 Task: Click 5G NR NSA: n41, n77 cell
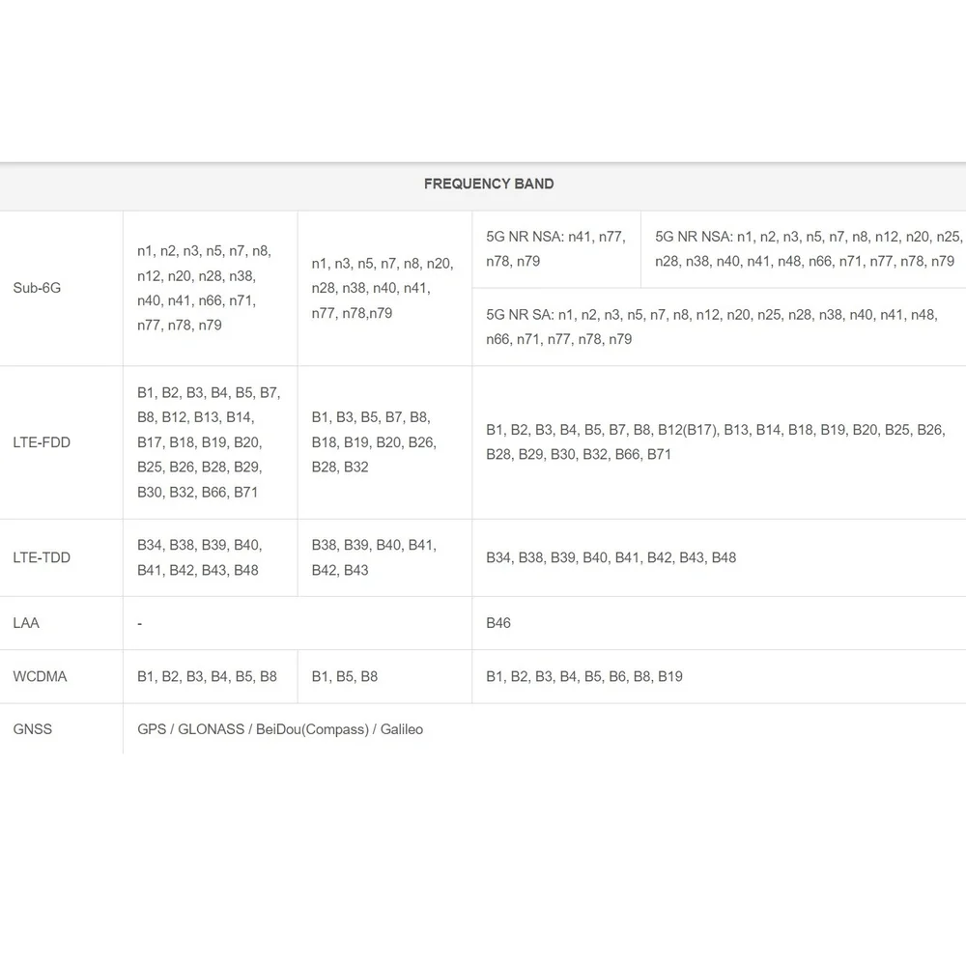[555, 249]
